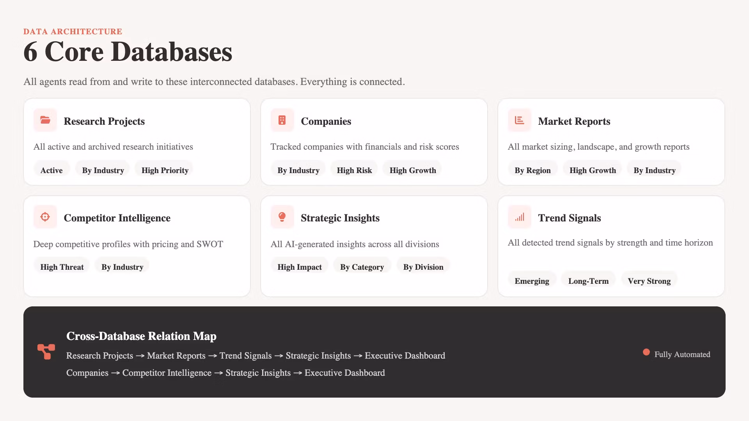
Task: Click the 'Research Projects → Market Reports' relation line
Action: tap(256, 356)
